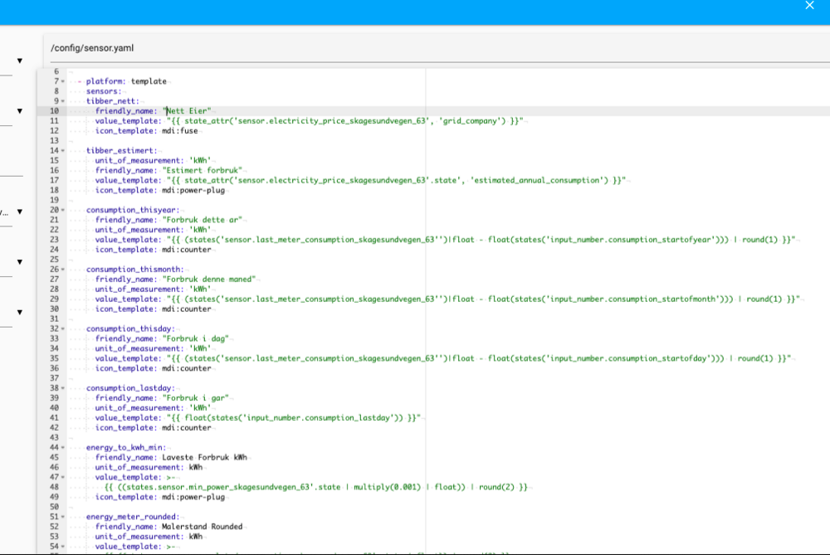Fold the consumption_thisday block
Image resolution: width=830 pixels, height=555 pixels.
63,329
